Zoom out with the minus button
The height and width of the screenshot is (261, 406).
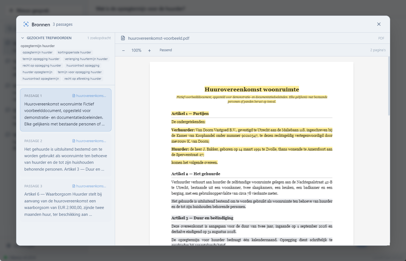coord(124,50)
